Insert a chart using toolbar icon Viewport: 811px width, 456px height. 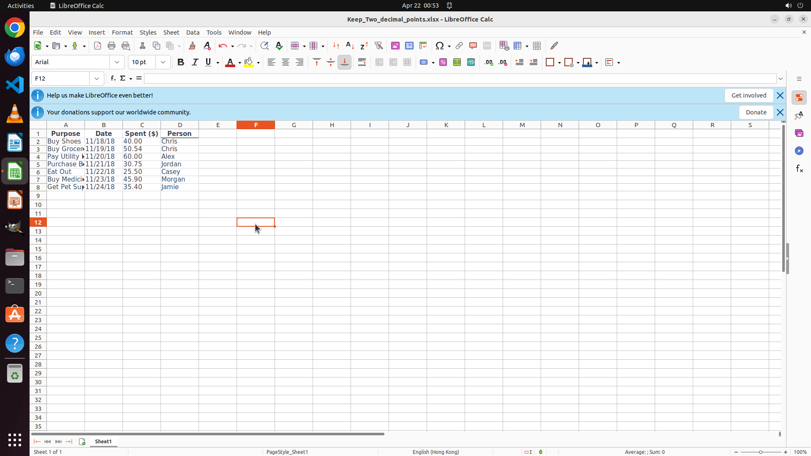tap(409, 46)
